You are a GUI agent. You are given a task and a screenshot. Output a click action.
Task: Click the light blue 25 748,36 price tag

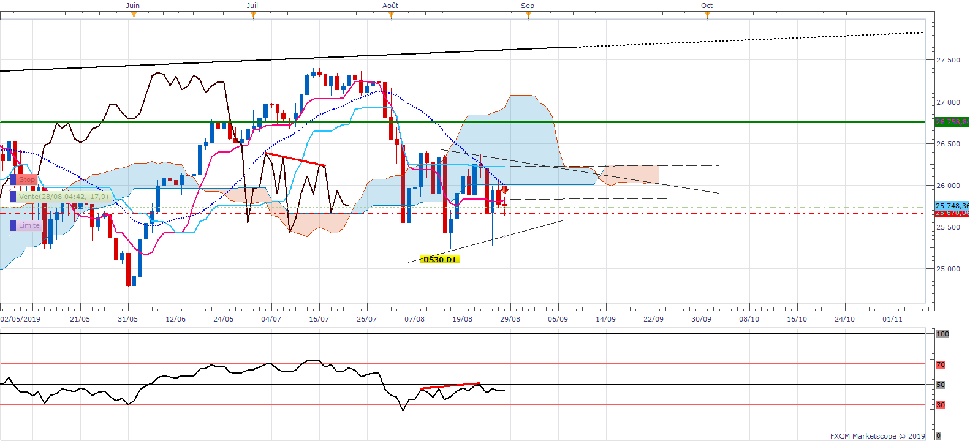pyautogui.click(x=952, y=206)
